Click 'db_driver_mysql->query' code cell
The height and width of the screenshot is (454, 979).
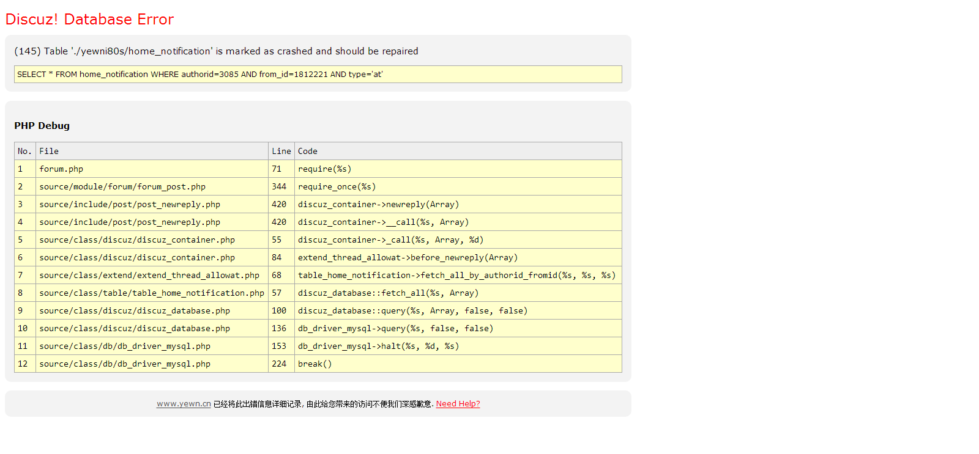pyautogui.click(x=458, y=328)
